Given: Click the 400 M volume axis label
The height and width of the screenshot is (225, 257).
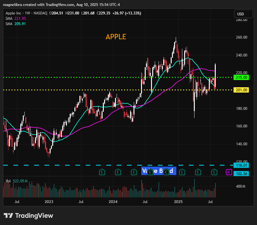Looking at the screenshot, I should 241,186.
